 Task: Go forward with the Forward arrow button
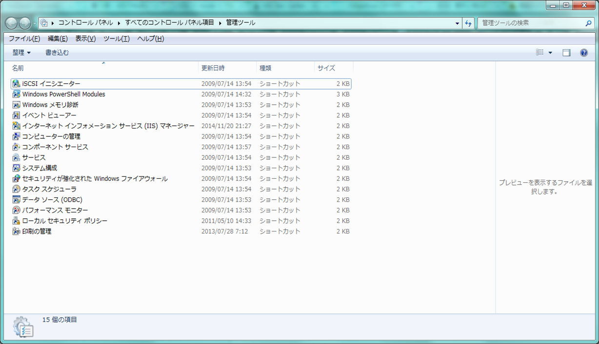click(25, 23)
